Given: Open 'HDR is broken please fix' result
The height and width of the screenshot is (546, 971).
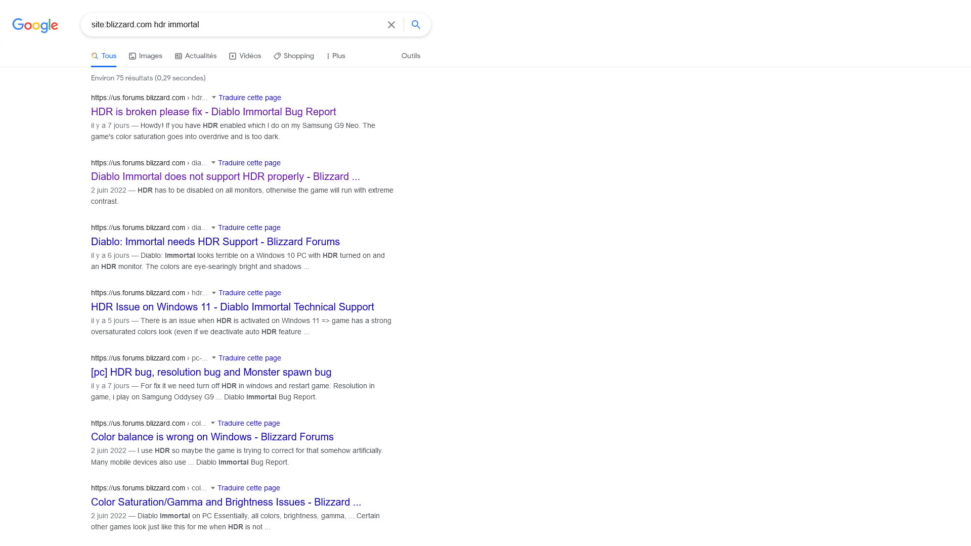Looking at the screenshot, I should (x=213, y=112).
